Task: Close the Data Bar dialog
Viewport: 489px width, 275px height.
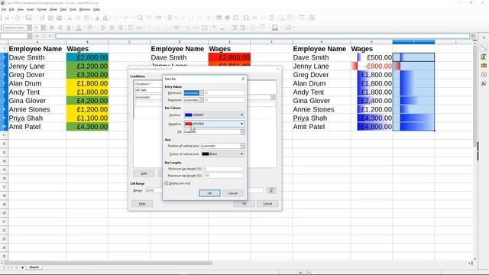Action: 243,79
